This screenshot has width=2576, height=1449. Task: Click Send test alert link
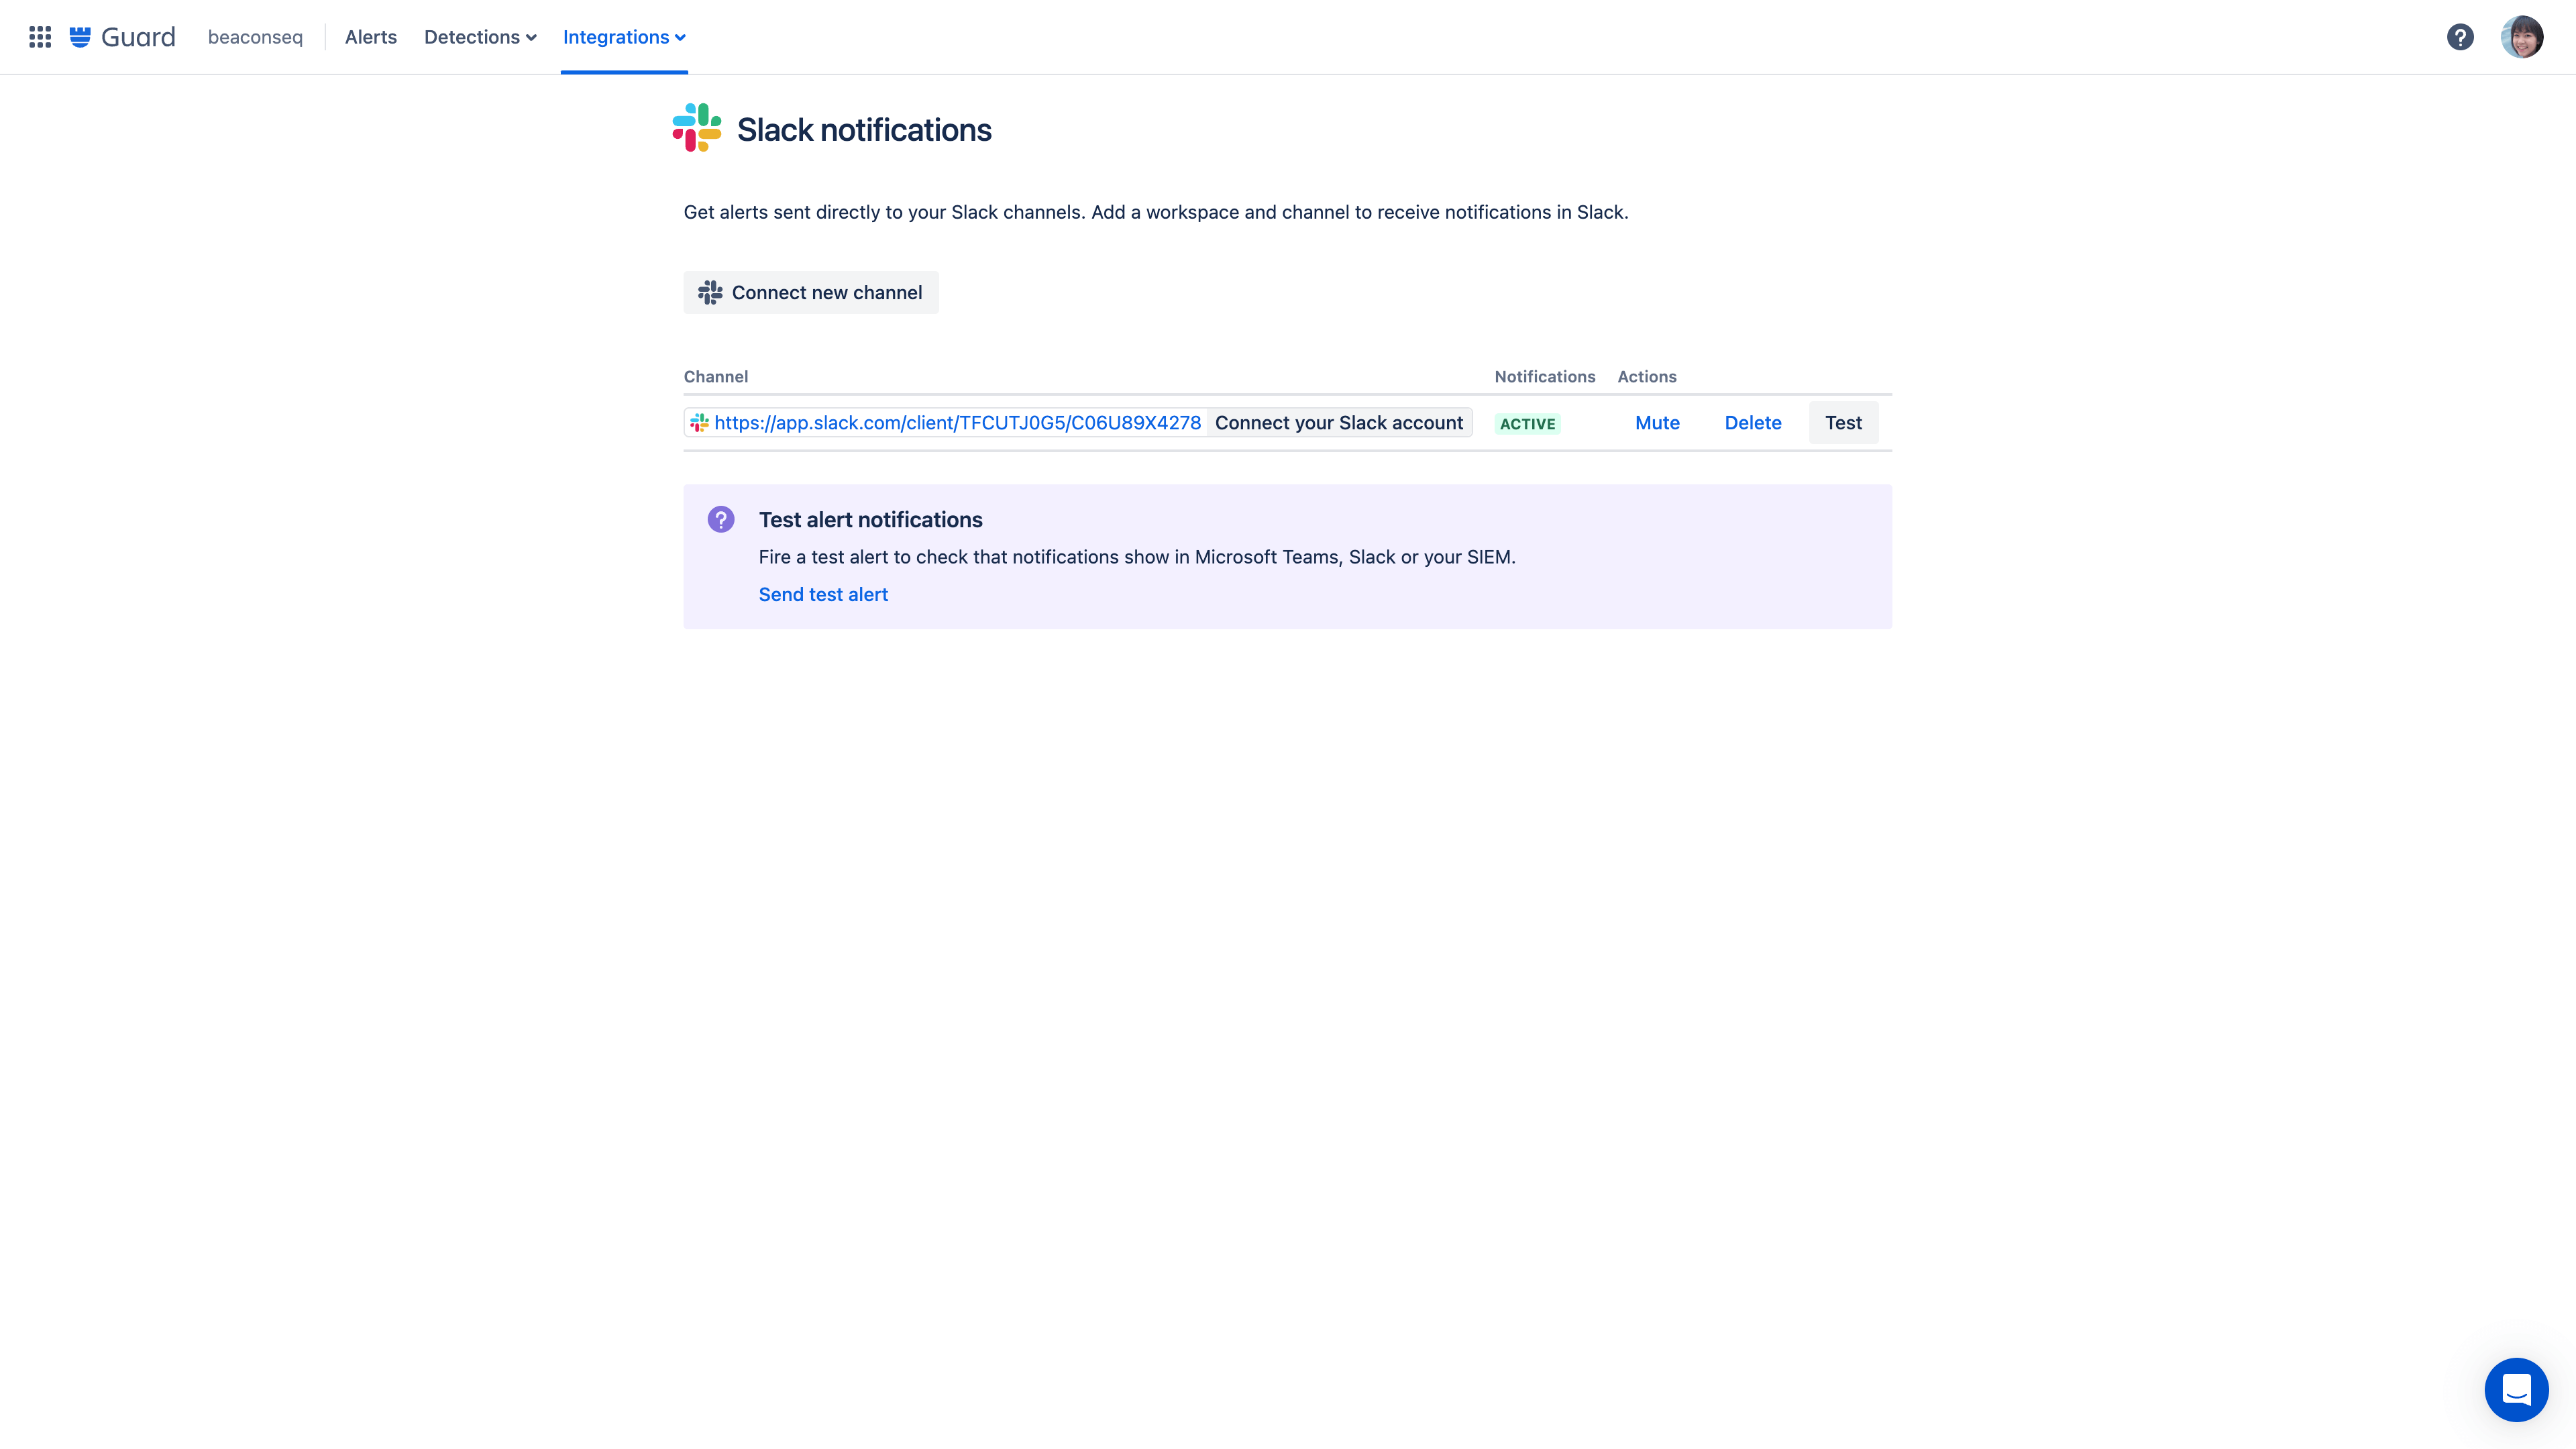[822, 593]
